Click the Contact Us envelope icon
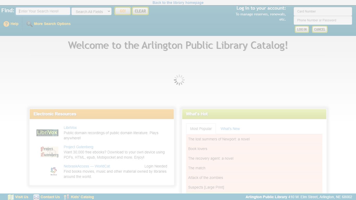 point(36,197)
